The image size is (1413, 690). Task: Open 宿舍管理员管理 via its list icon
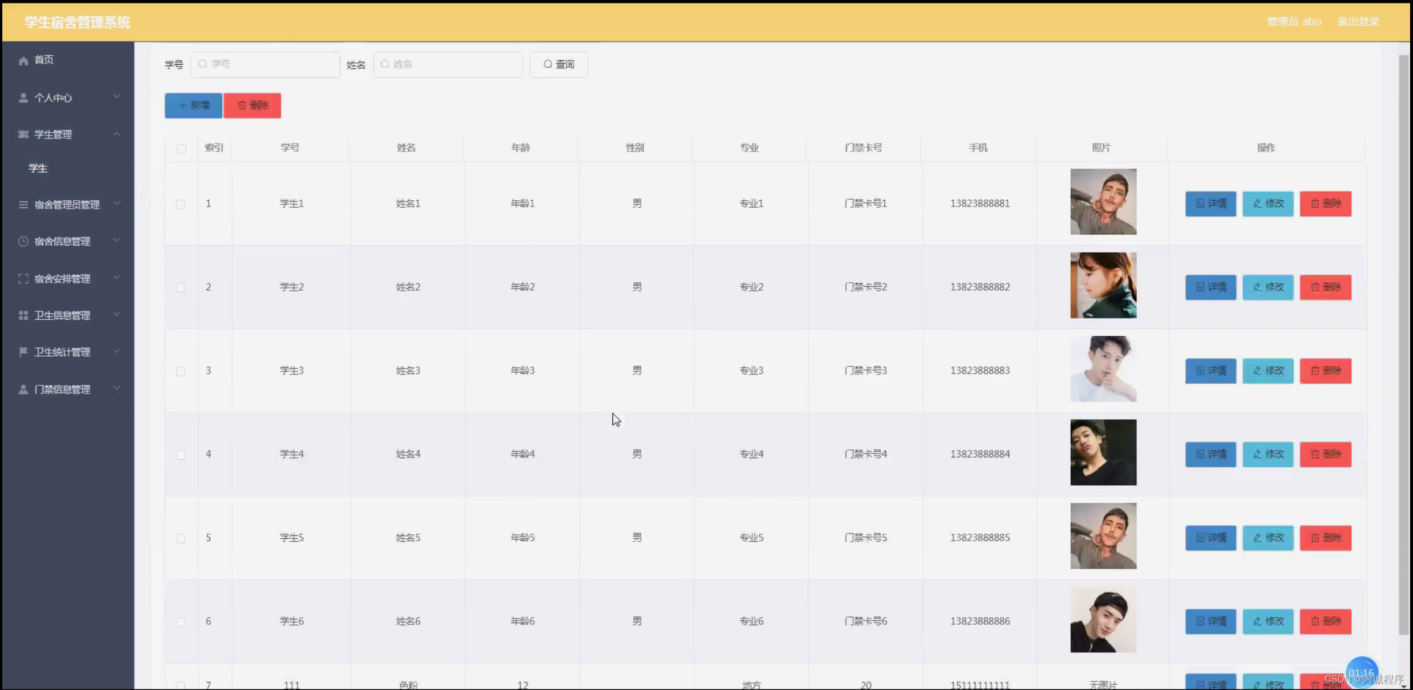click(23, 204)
